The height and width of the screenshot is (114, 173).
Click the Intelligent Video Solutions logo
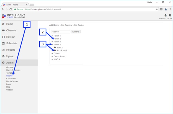point(14,16)
